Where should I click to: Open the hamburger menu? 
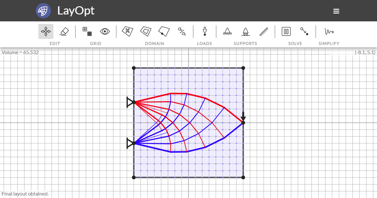336,11
